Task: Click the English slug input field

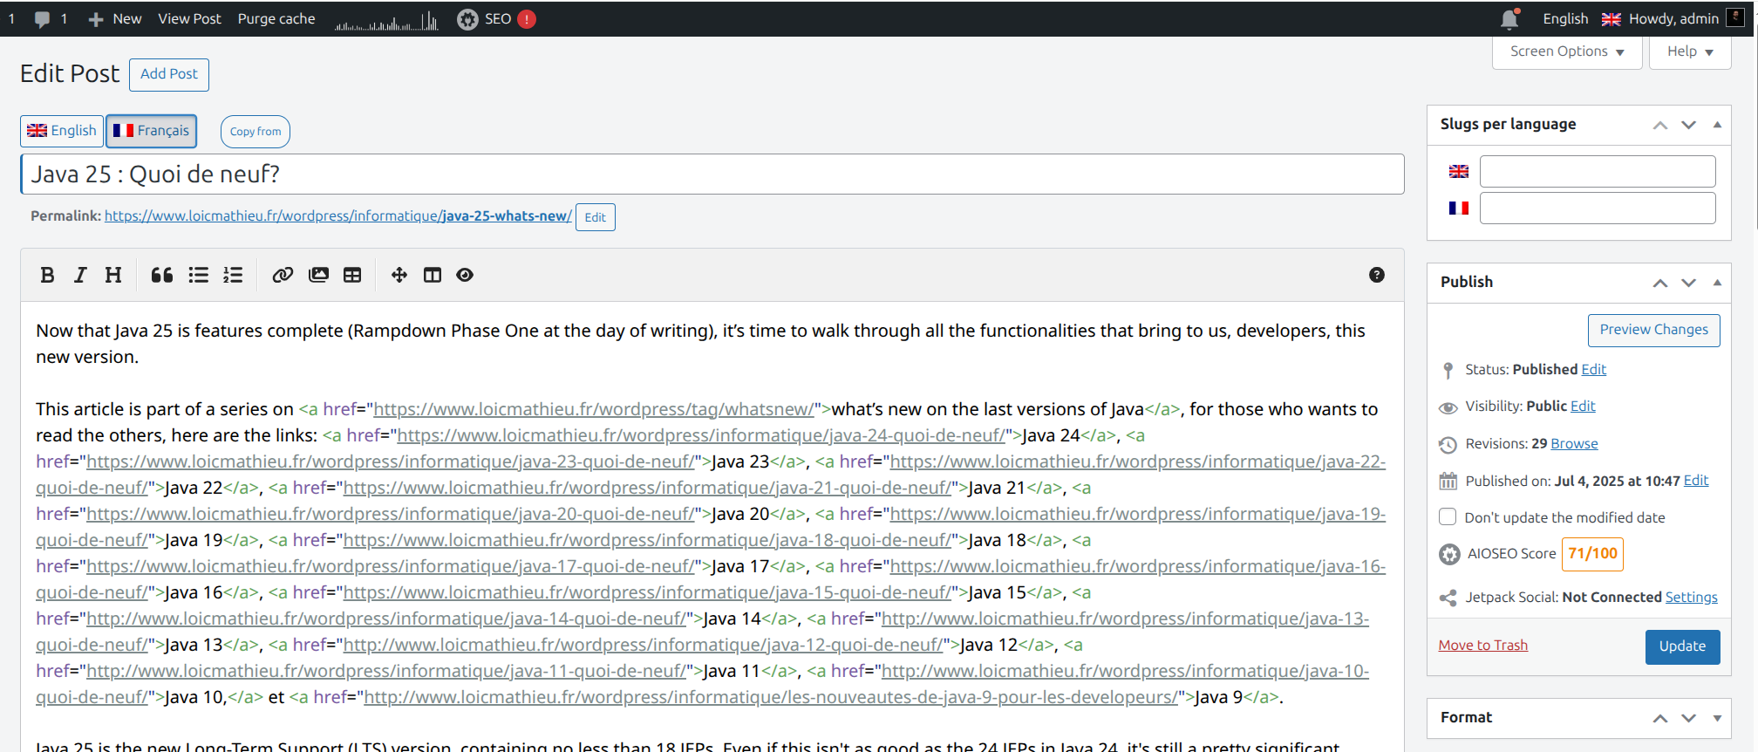Action: (1598, 172)
